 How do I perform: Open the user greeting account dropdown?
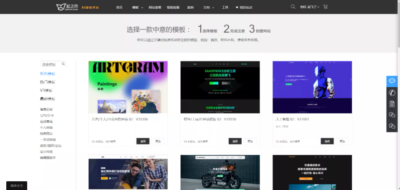pos(310,7)
